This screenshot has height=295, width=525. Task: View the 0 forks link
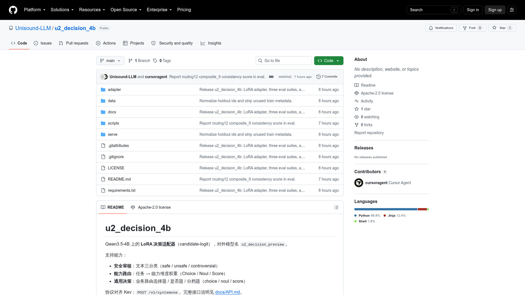click(363, 125)
